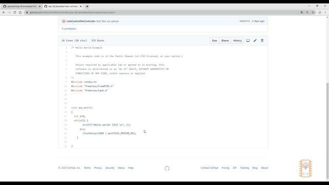Click the void app_main() line
This screenshot has height=185, width=329.
coord(82,107)
